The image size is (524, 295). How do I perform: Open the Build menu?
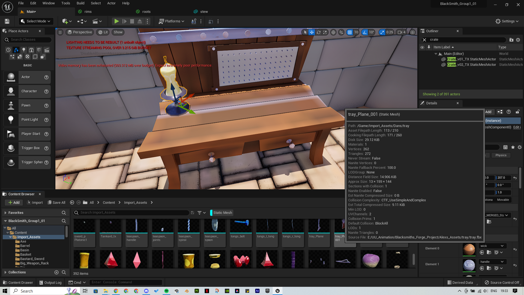[x=81, y=3]
